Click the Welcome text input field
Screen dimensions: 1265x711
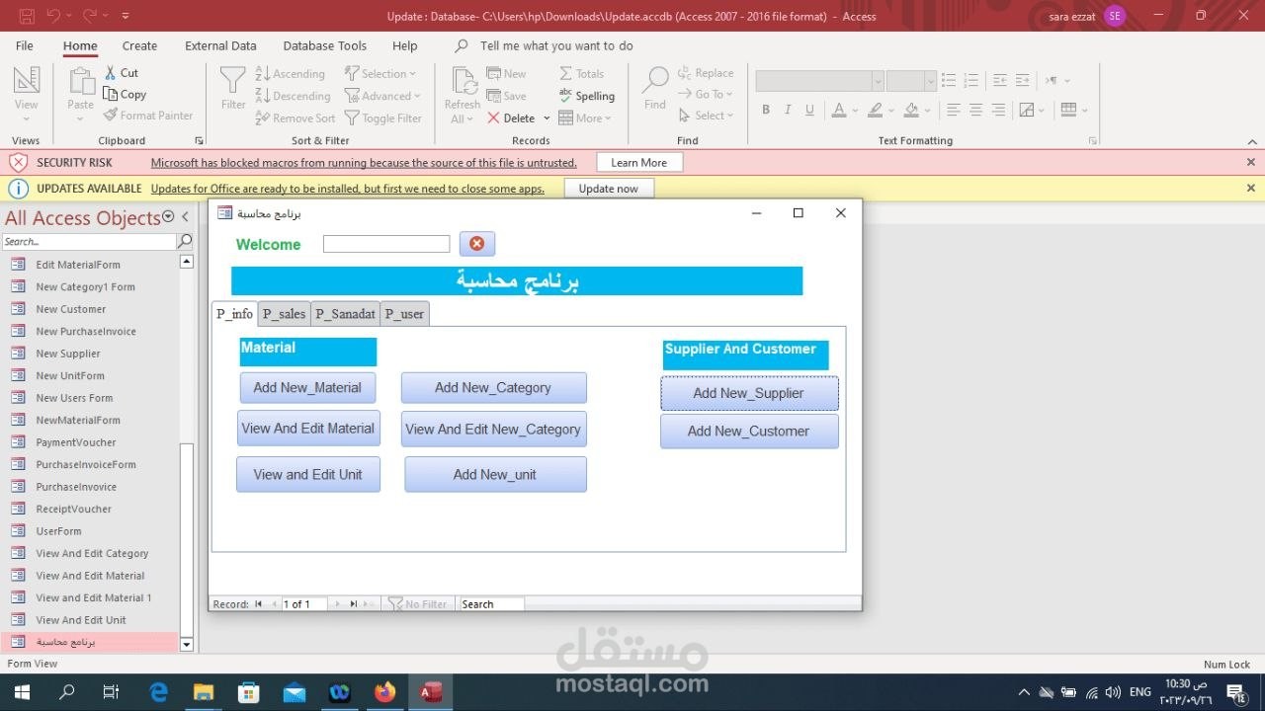386,244
